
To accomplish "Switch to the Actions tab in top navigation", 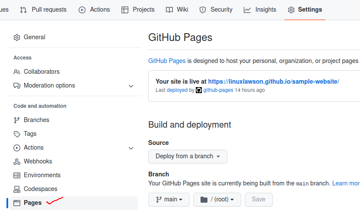I will point(94,9).
